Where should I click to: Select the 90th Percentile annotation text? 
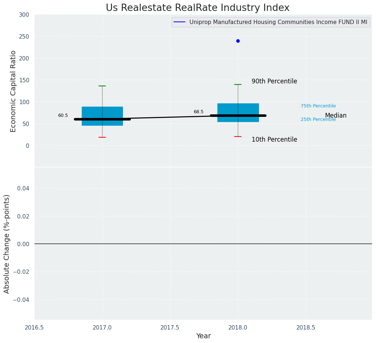[x=274, y=81]
